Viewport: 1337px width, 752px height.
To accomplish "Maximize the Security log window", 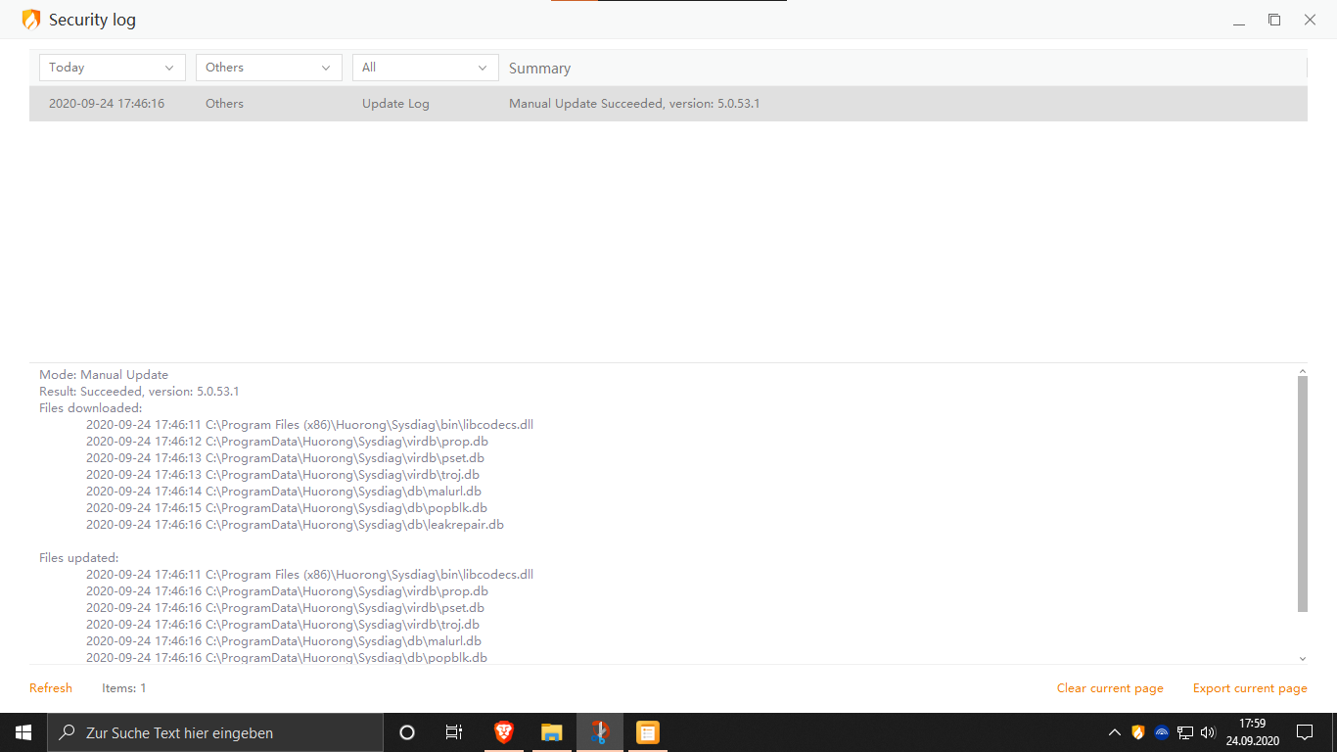I will [1274, 20].
